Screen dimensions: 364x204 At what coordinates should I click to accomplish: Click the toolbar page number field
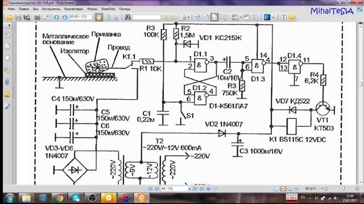tap(81, 17)
